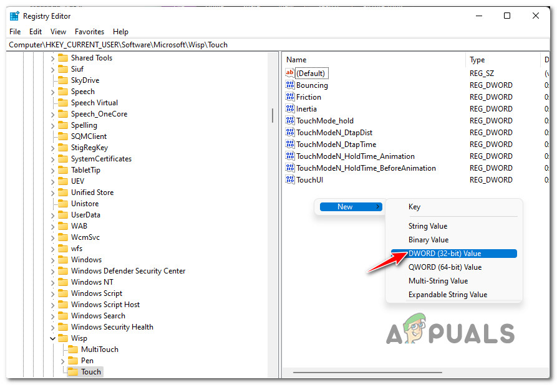The image size is (557, 385).
Task: Click the TabletTip folder icon
Action: pos(63,170)
